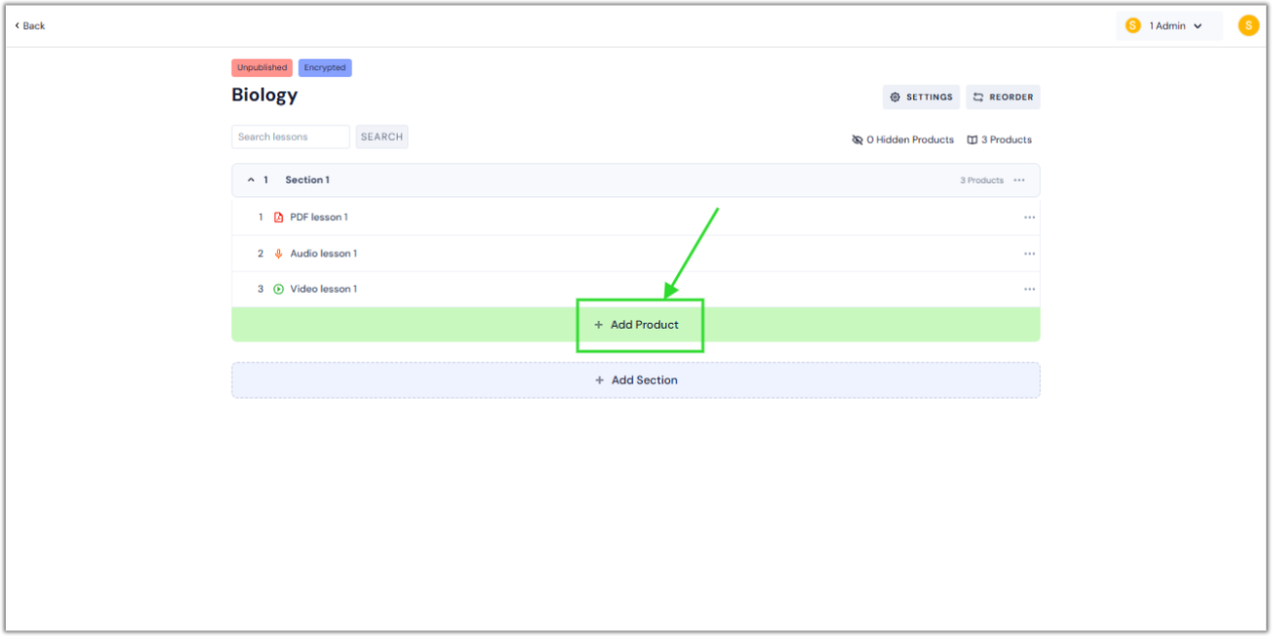
Task: Click the play icon next to Video lesson 1
Action: coord(277,289)
